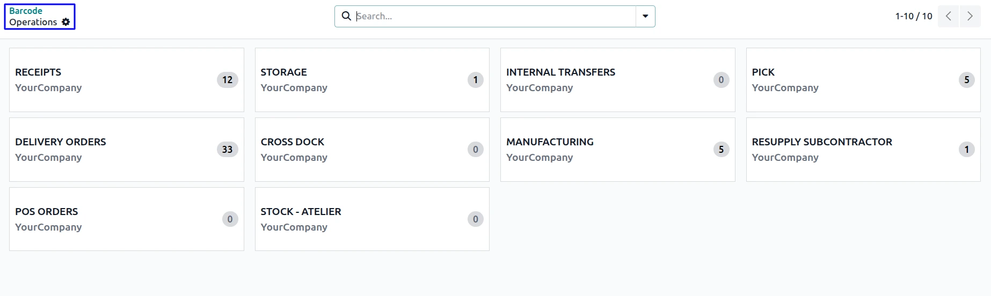This screenshot has width=991, height=296.
Task: Open the Resupply Subcontractor card
Action: pos(863,150)
